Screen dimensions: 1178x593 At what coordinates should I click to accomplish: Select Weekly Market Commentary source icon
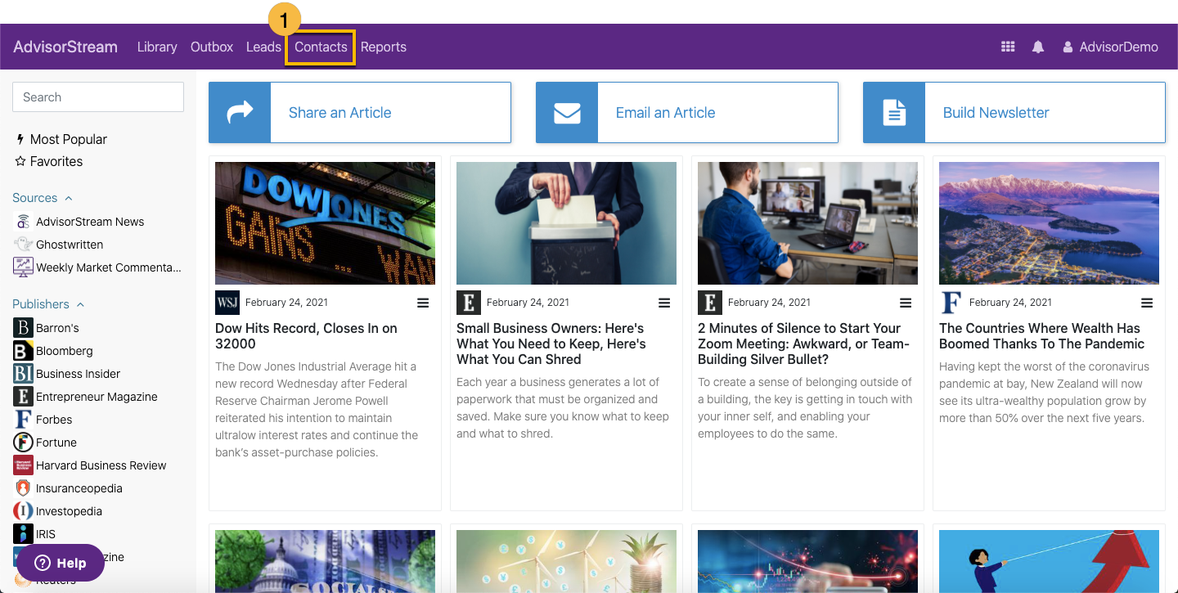coord(23,267)
